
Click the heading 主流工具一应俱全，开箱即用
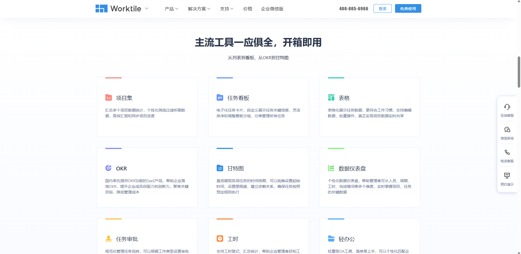(x=258, y=42)
